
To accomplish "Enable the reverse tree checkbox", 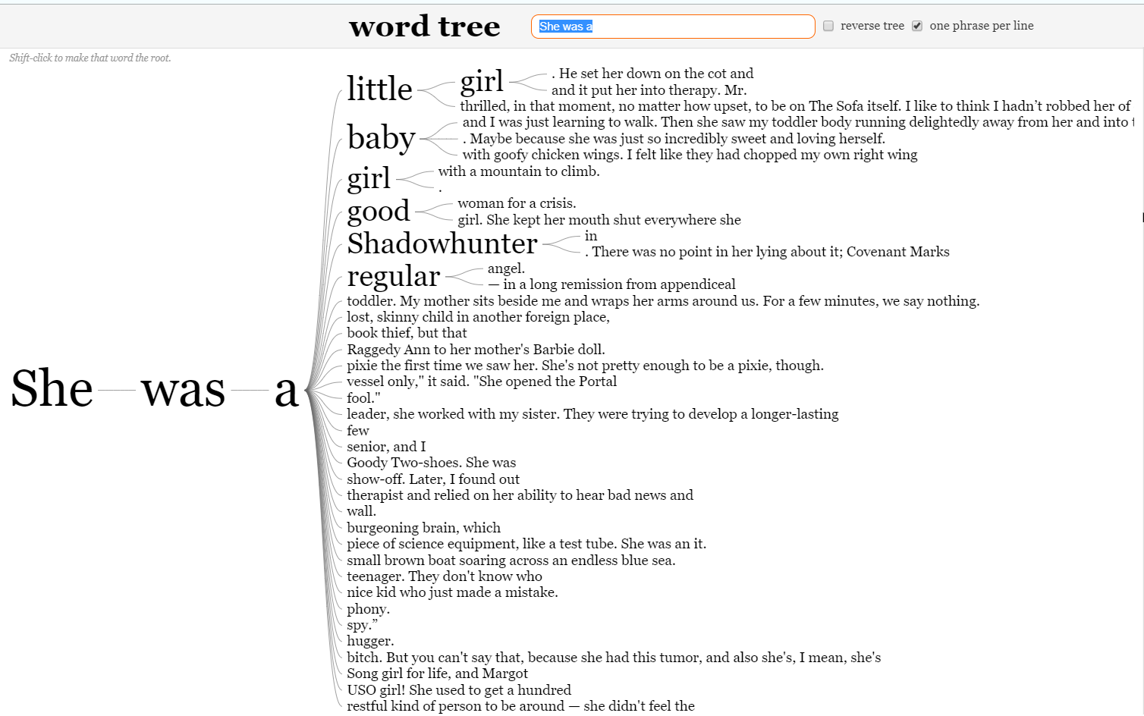I will point(828,26).
